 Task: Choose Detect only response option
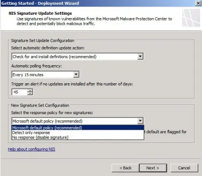click(x=78, y=133)
